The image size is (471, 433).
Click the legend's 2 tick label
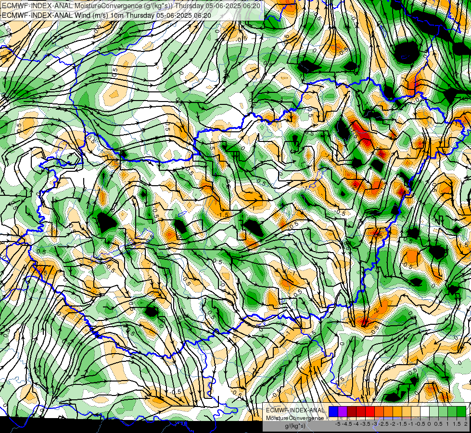click(466, 424)
